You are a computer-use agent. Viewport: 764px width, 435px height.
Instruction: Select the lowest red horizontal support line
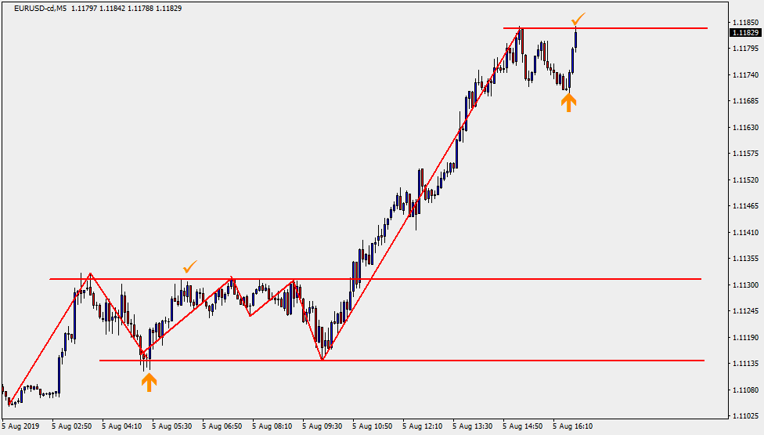470,361
